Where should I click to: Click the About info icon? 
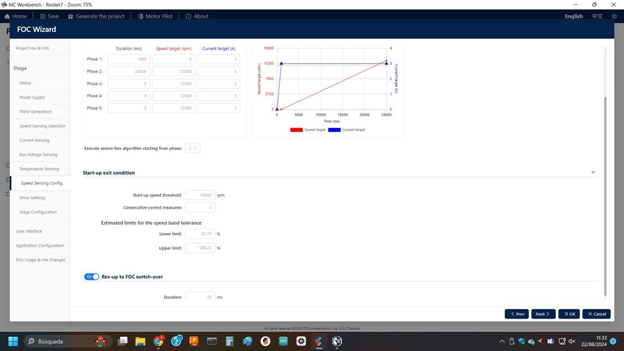189,16
